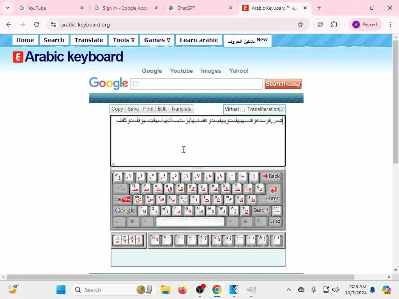Click the ل (L) key
Image resolution: width=399 pixels, height=299 pixels.
[184, 199]
